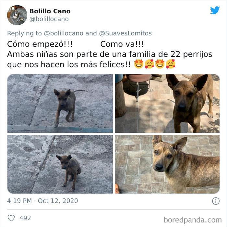Viewport: 227px width, 227px height.
Task: Follow the @SuavesLomitos mention link
Action: tap(125, 33)
